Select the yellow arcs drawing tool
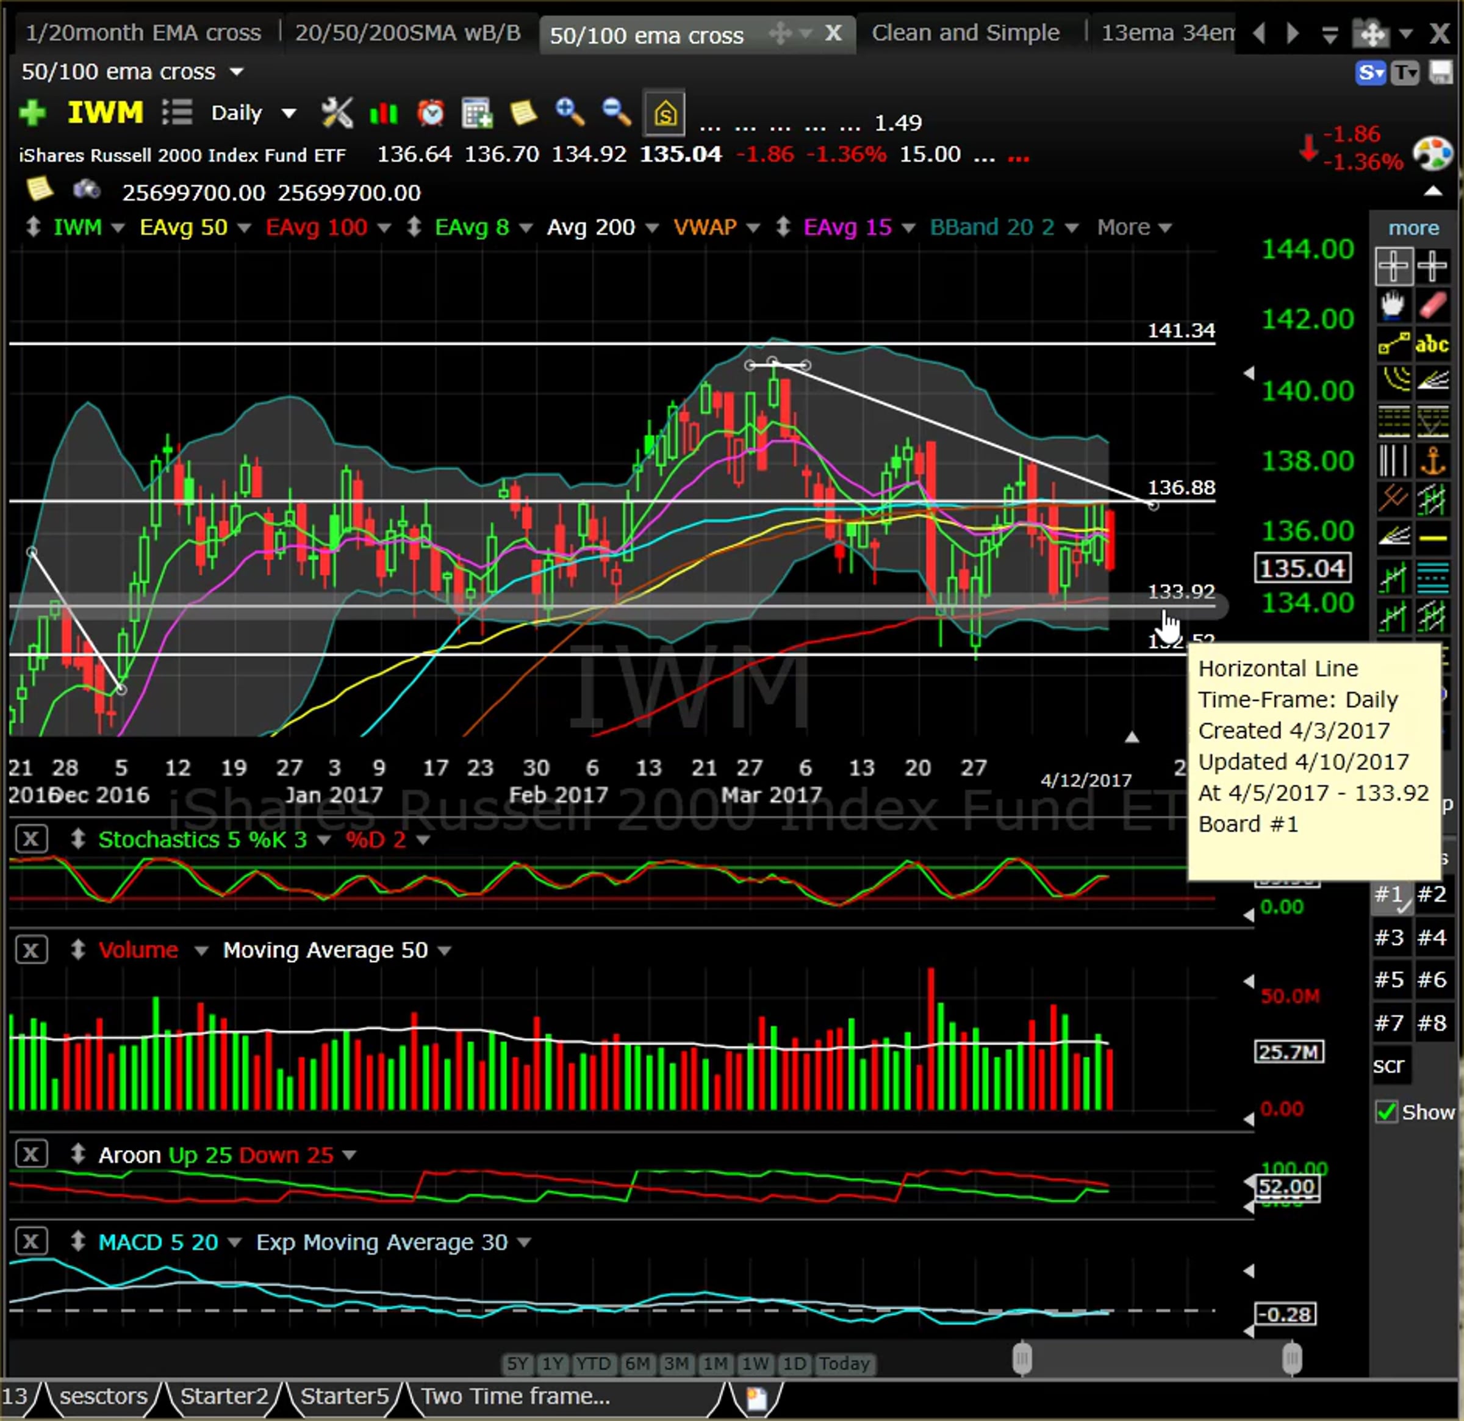 coord(1393,381)
